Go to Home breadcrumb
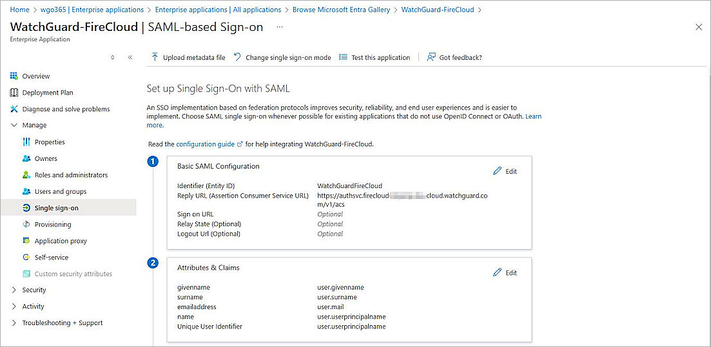 coord(19,9)
